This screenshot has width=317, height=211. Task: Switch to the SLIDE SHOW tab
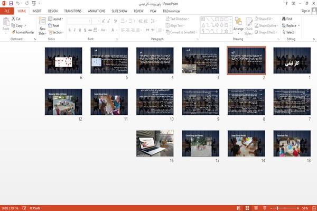[x=119, y=11]
